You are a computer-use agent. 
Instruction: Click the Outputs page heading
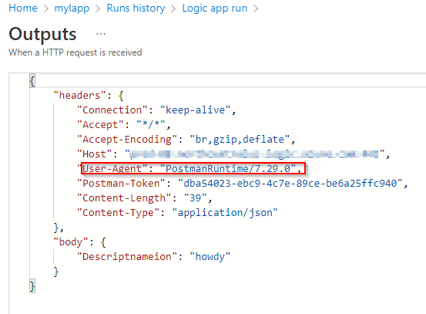[42, 34]
